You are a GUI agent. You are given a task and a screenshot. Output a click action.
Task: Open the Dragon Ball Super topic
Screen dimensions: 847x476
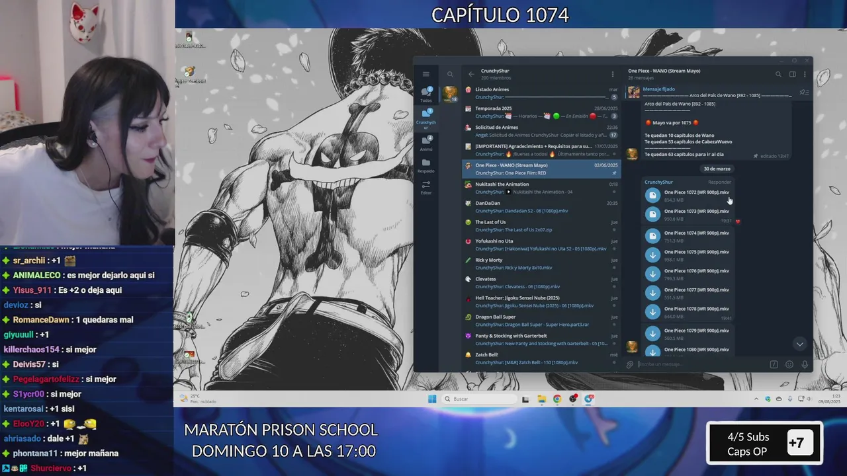[x=542, y=321]
